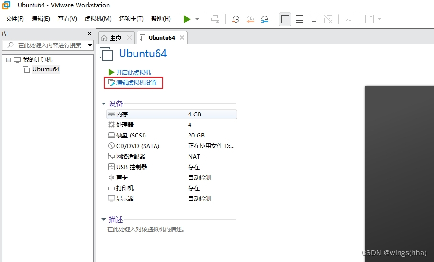Image resolution: width=434 pixels, height=262 pixels.
Task: Toggle the library sidebar view icon
Action: pos(285,19)
